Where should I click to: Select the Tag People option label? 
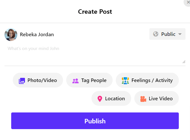[94, 80]
